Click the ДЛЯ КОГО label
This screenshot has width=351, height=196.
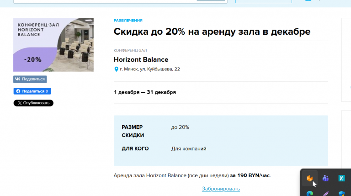[135, 148]
